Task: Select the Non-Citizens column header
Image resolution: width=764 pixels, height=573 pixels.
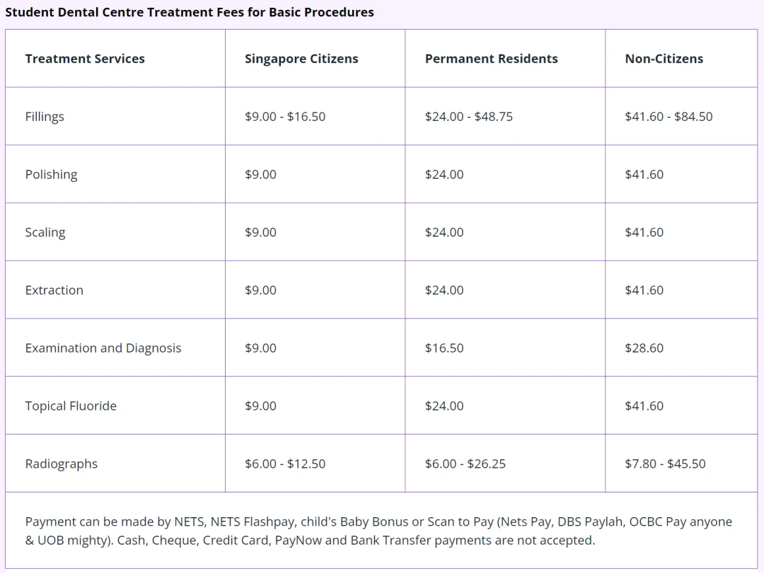Action: [x=664, y=59]
